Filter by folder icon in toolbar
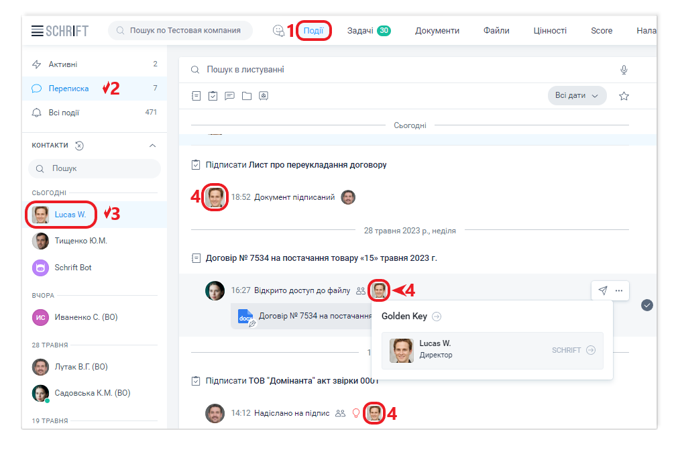This screenshot has height=450, width=678. click(x=247, y=96)
